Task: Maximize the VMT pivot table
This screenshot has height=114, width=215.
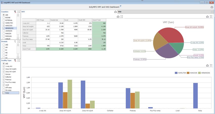Action: click(122, 17)
